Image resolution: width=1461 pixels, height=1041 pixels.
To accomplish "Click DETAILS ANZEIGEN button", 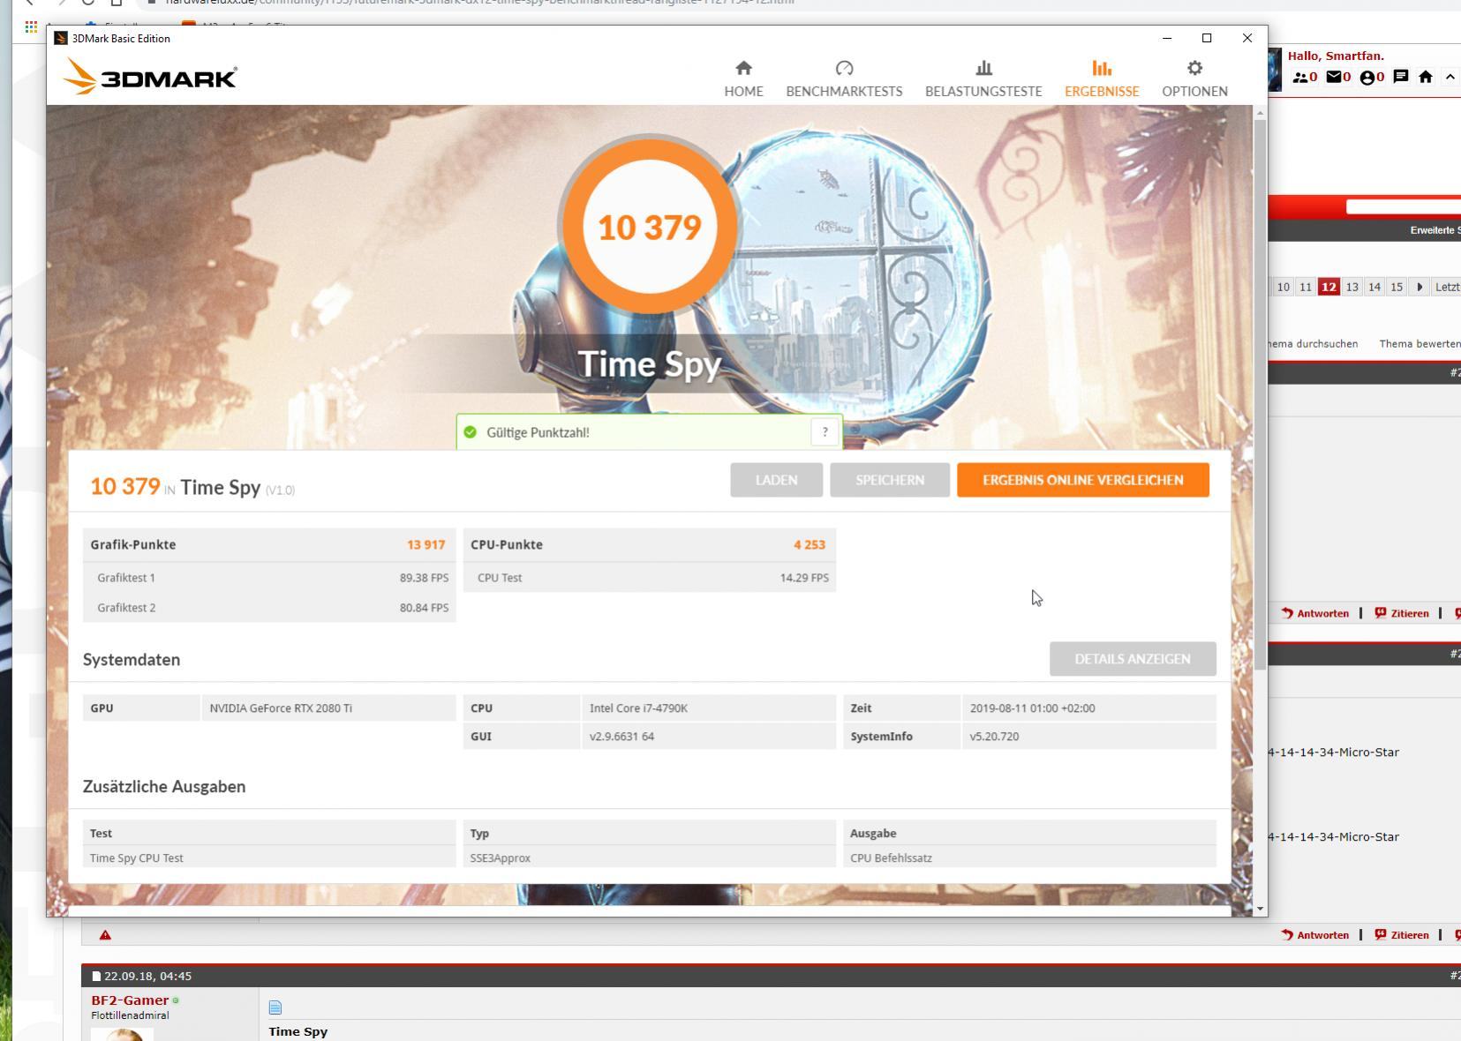I will pos(1133,659).
